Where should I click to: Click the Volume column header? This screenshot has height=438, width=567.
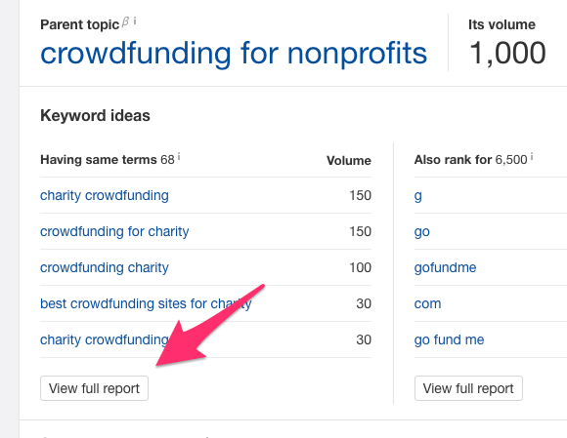click(x=349, y=160)
